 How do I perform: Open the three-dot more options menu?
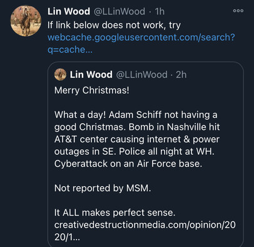click(238, 11)
